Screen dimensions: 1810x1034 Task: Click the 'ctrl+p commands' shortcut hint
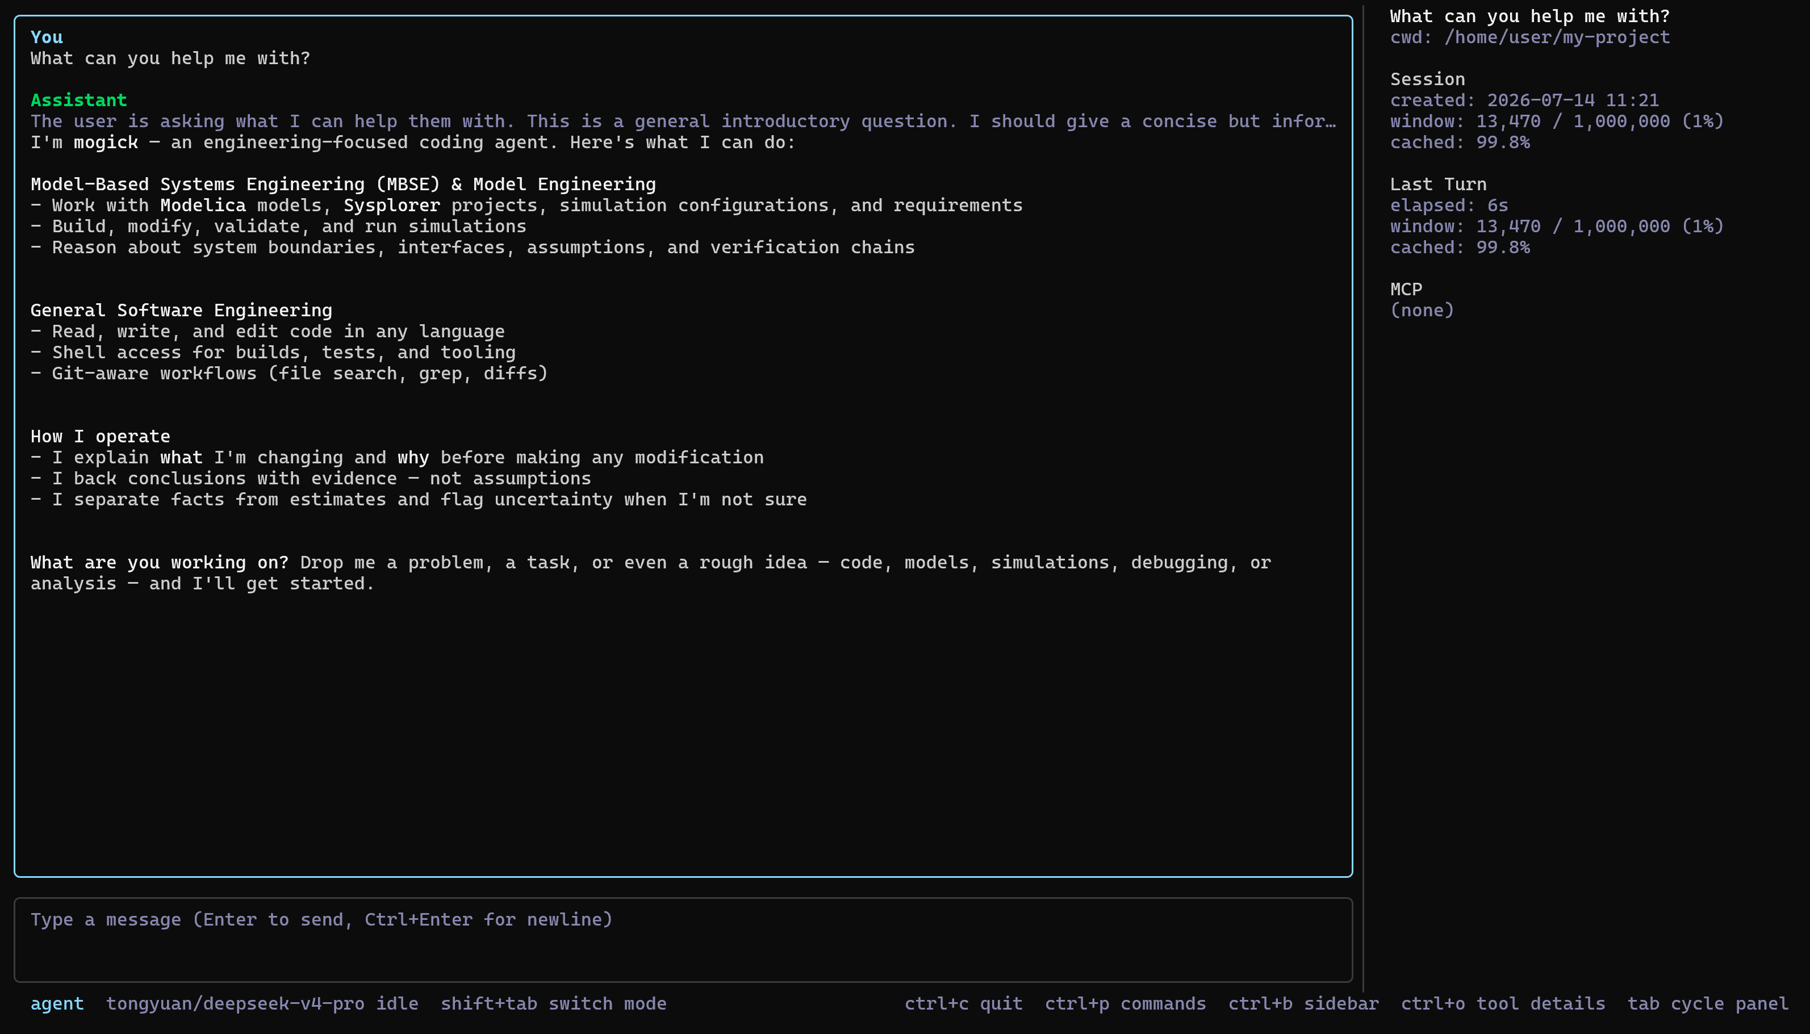1125,1003
